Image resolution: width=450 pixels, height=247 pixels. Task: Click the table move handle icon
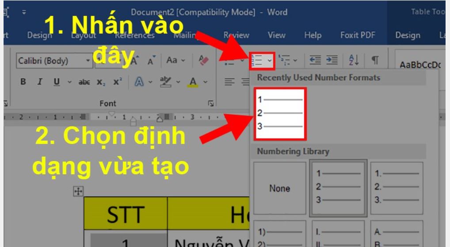pyautogui.click(x=78, y=191)
